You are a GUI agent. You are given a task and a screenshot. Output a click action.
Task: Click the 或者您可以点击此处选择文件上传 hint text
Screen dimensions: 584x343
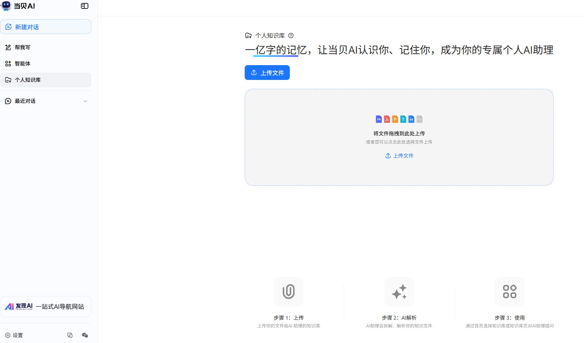pyautogui.click(x=399, y=142)
